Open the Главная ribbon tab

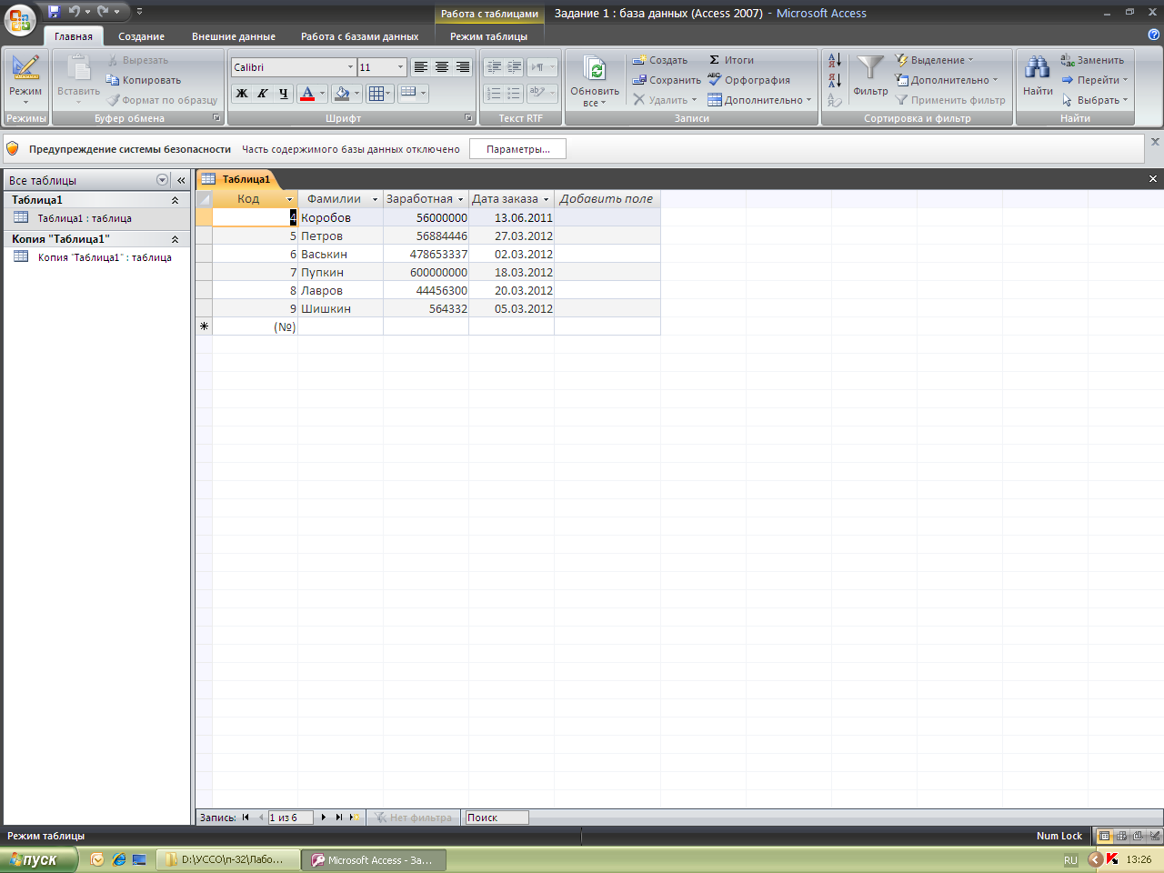(x=74, y=36)
